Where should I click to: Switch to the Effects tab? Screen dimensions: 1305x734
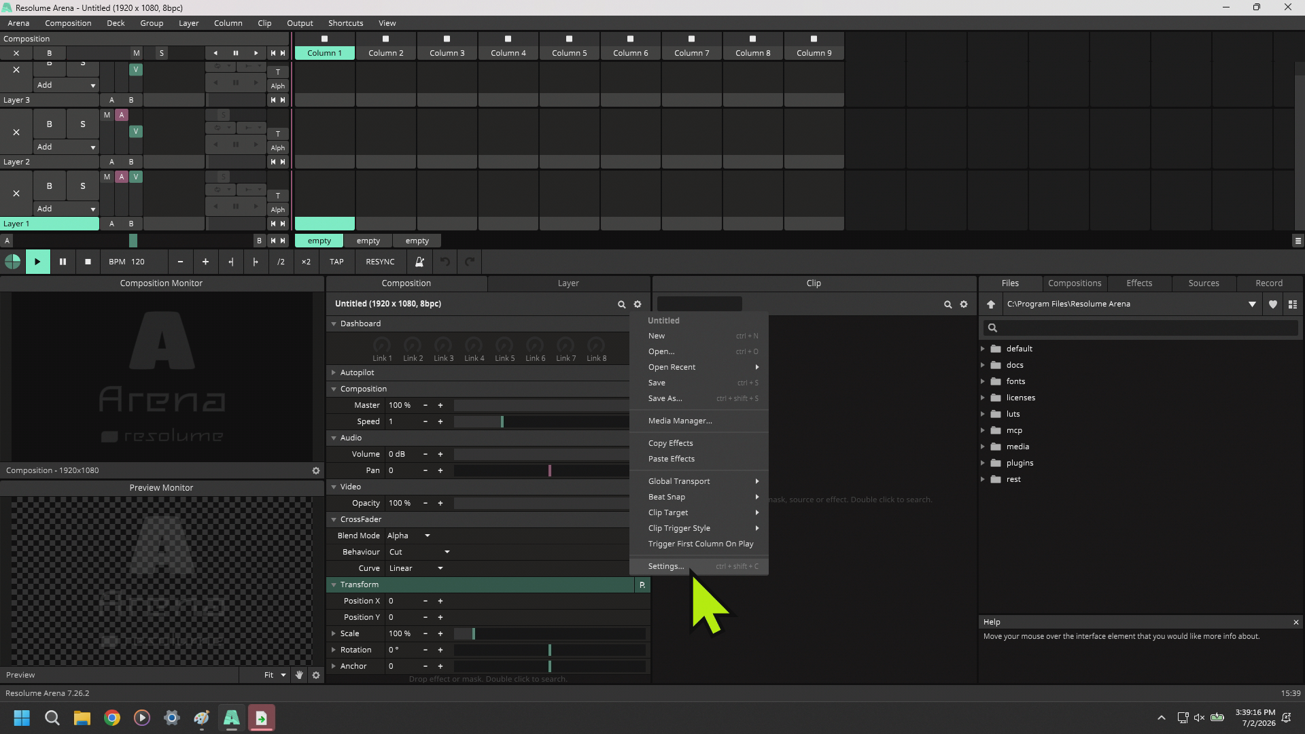click(1139, 283)
